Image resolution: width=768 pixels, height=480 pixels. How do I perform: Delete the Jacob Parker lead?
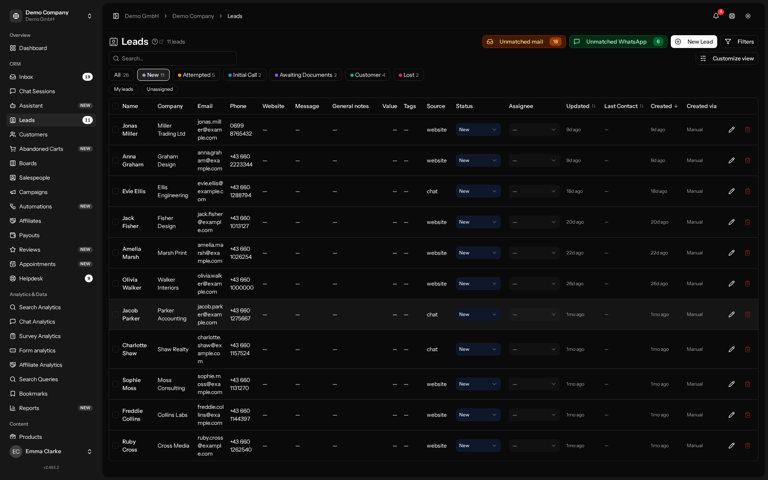(x=748, y=314)
